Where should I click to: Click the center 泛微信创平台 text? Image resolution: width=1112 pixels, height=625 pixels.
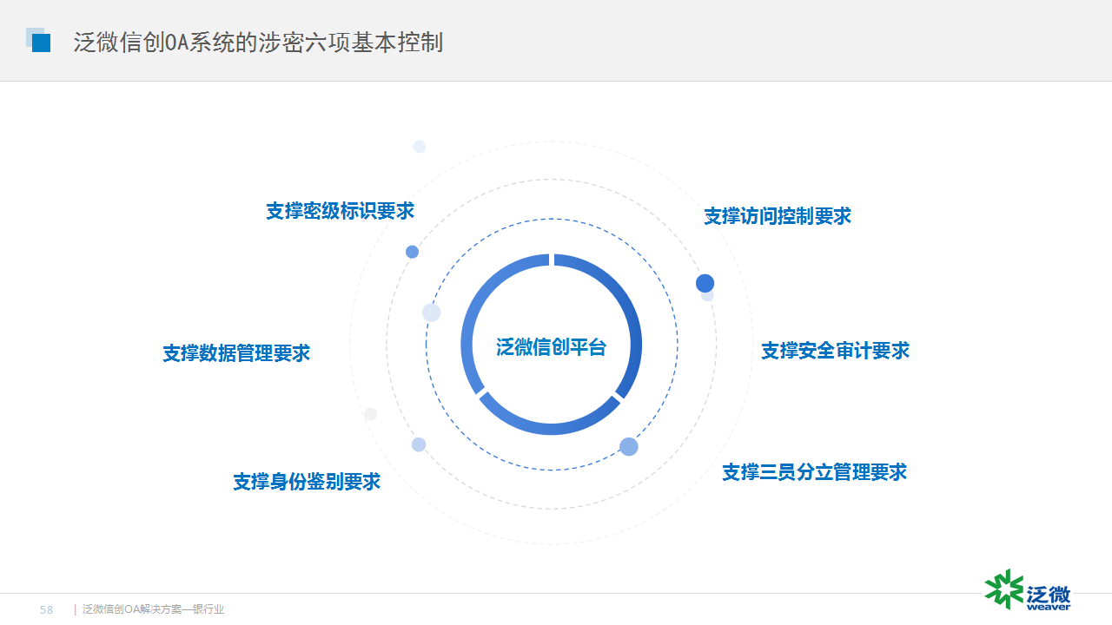tap(552, 347)
